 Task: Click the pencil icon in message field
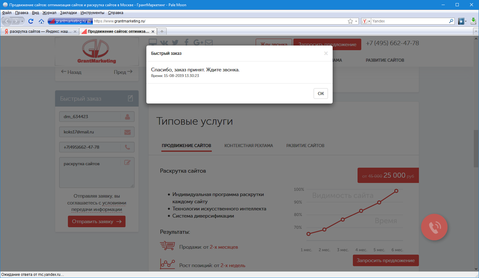(x=127, y=162)
